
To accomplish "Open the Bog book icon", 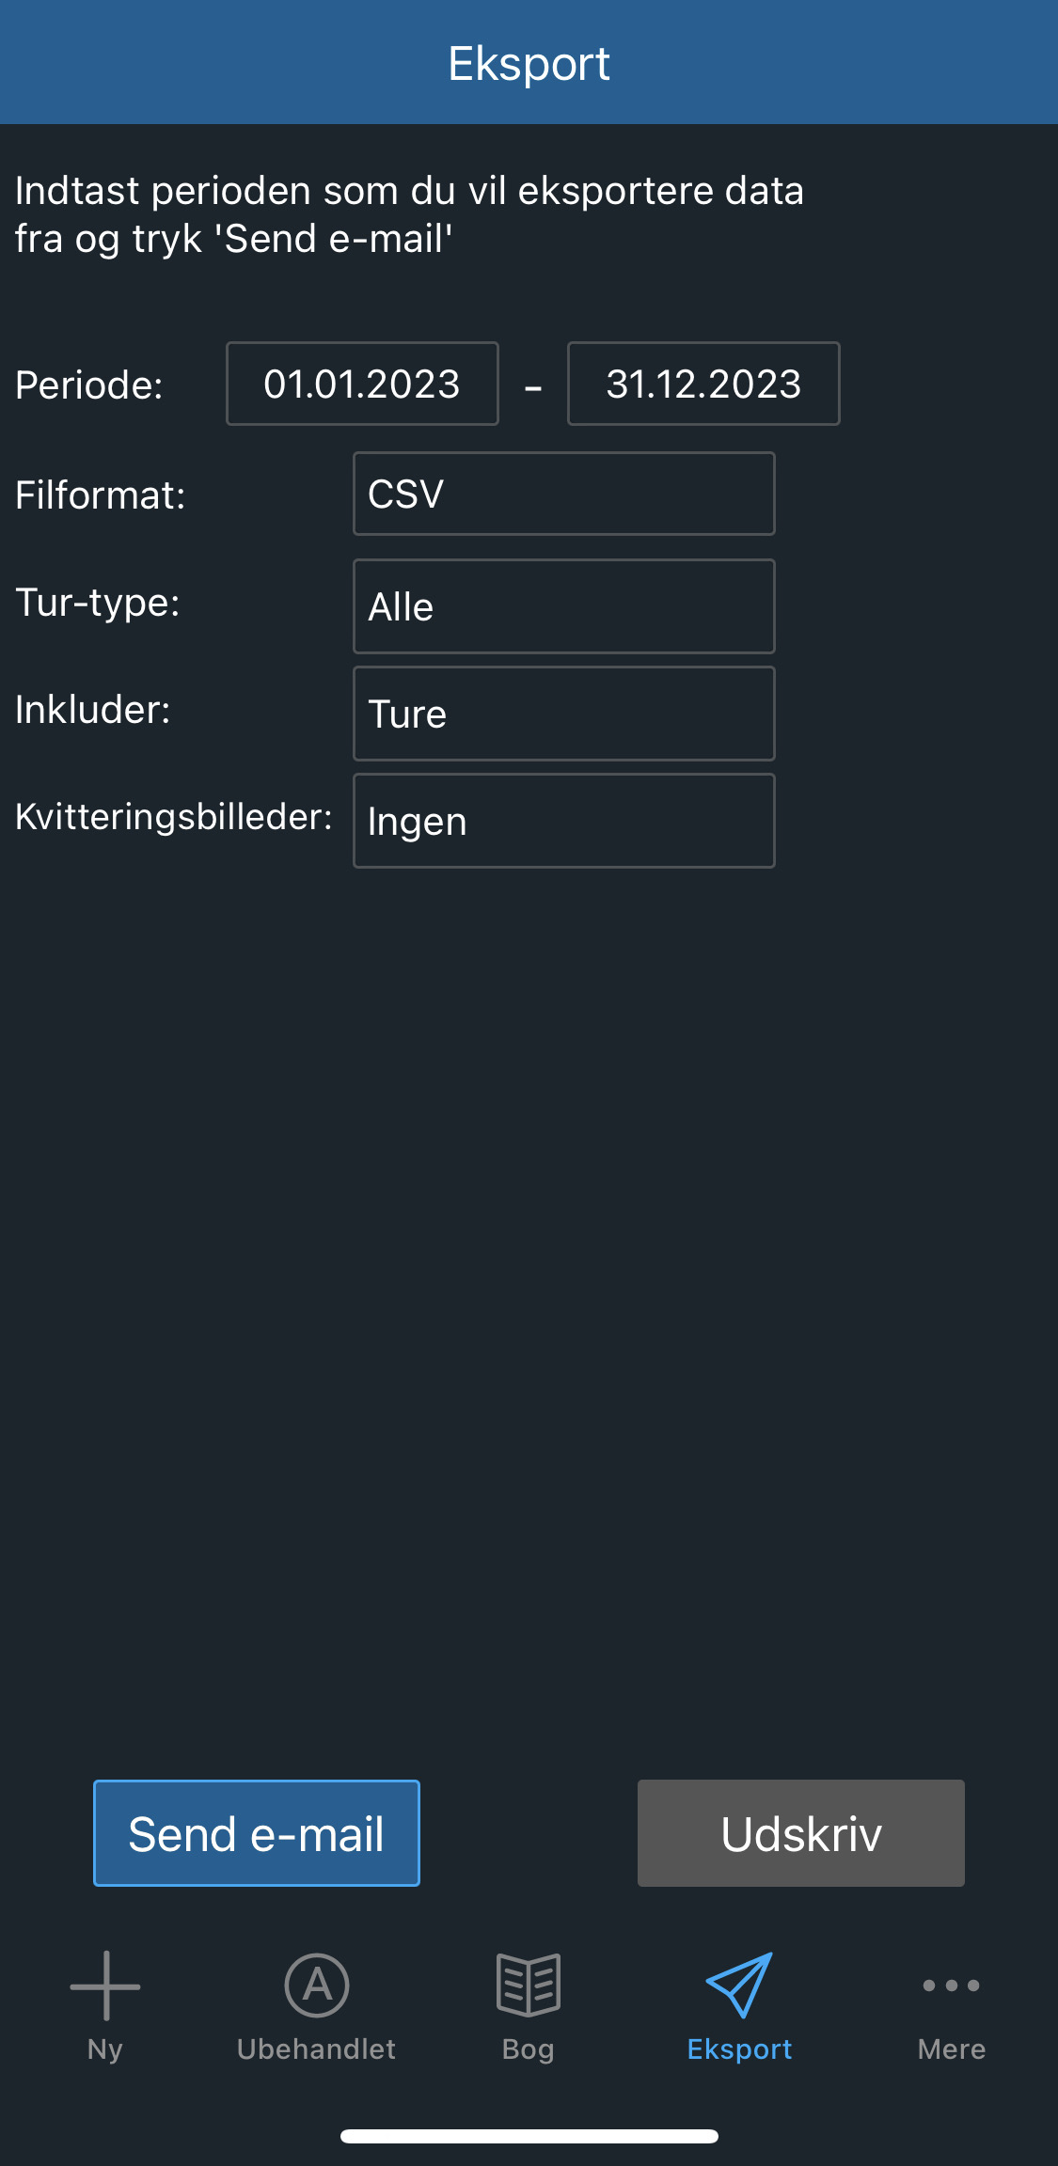I will [x=529, y=1985].
